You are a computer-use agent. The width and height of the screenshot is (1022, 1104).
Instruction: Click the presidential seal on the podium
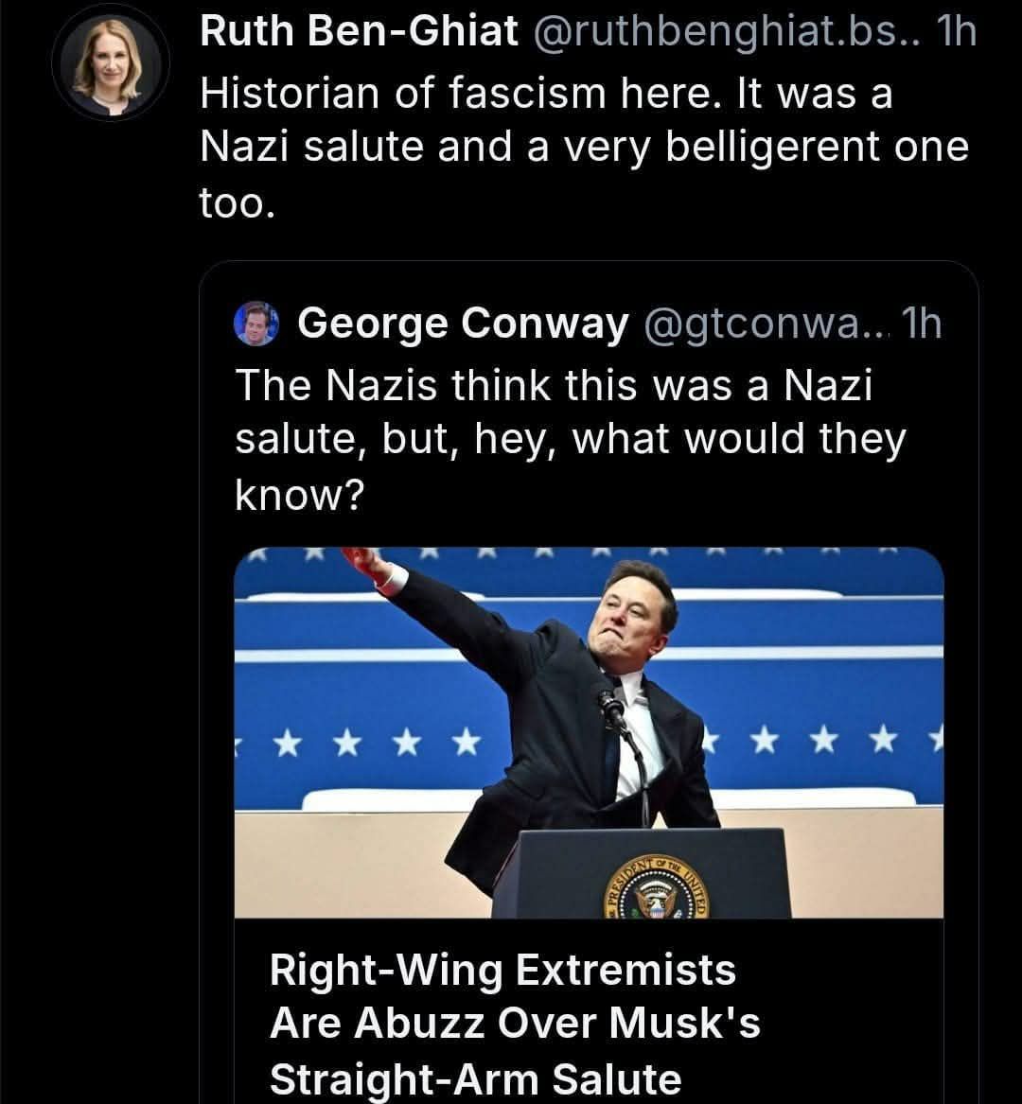[x=656, y=894]
